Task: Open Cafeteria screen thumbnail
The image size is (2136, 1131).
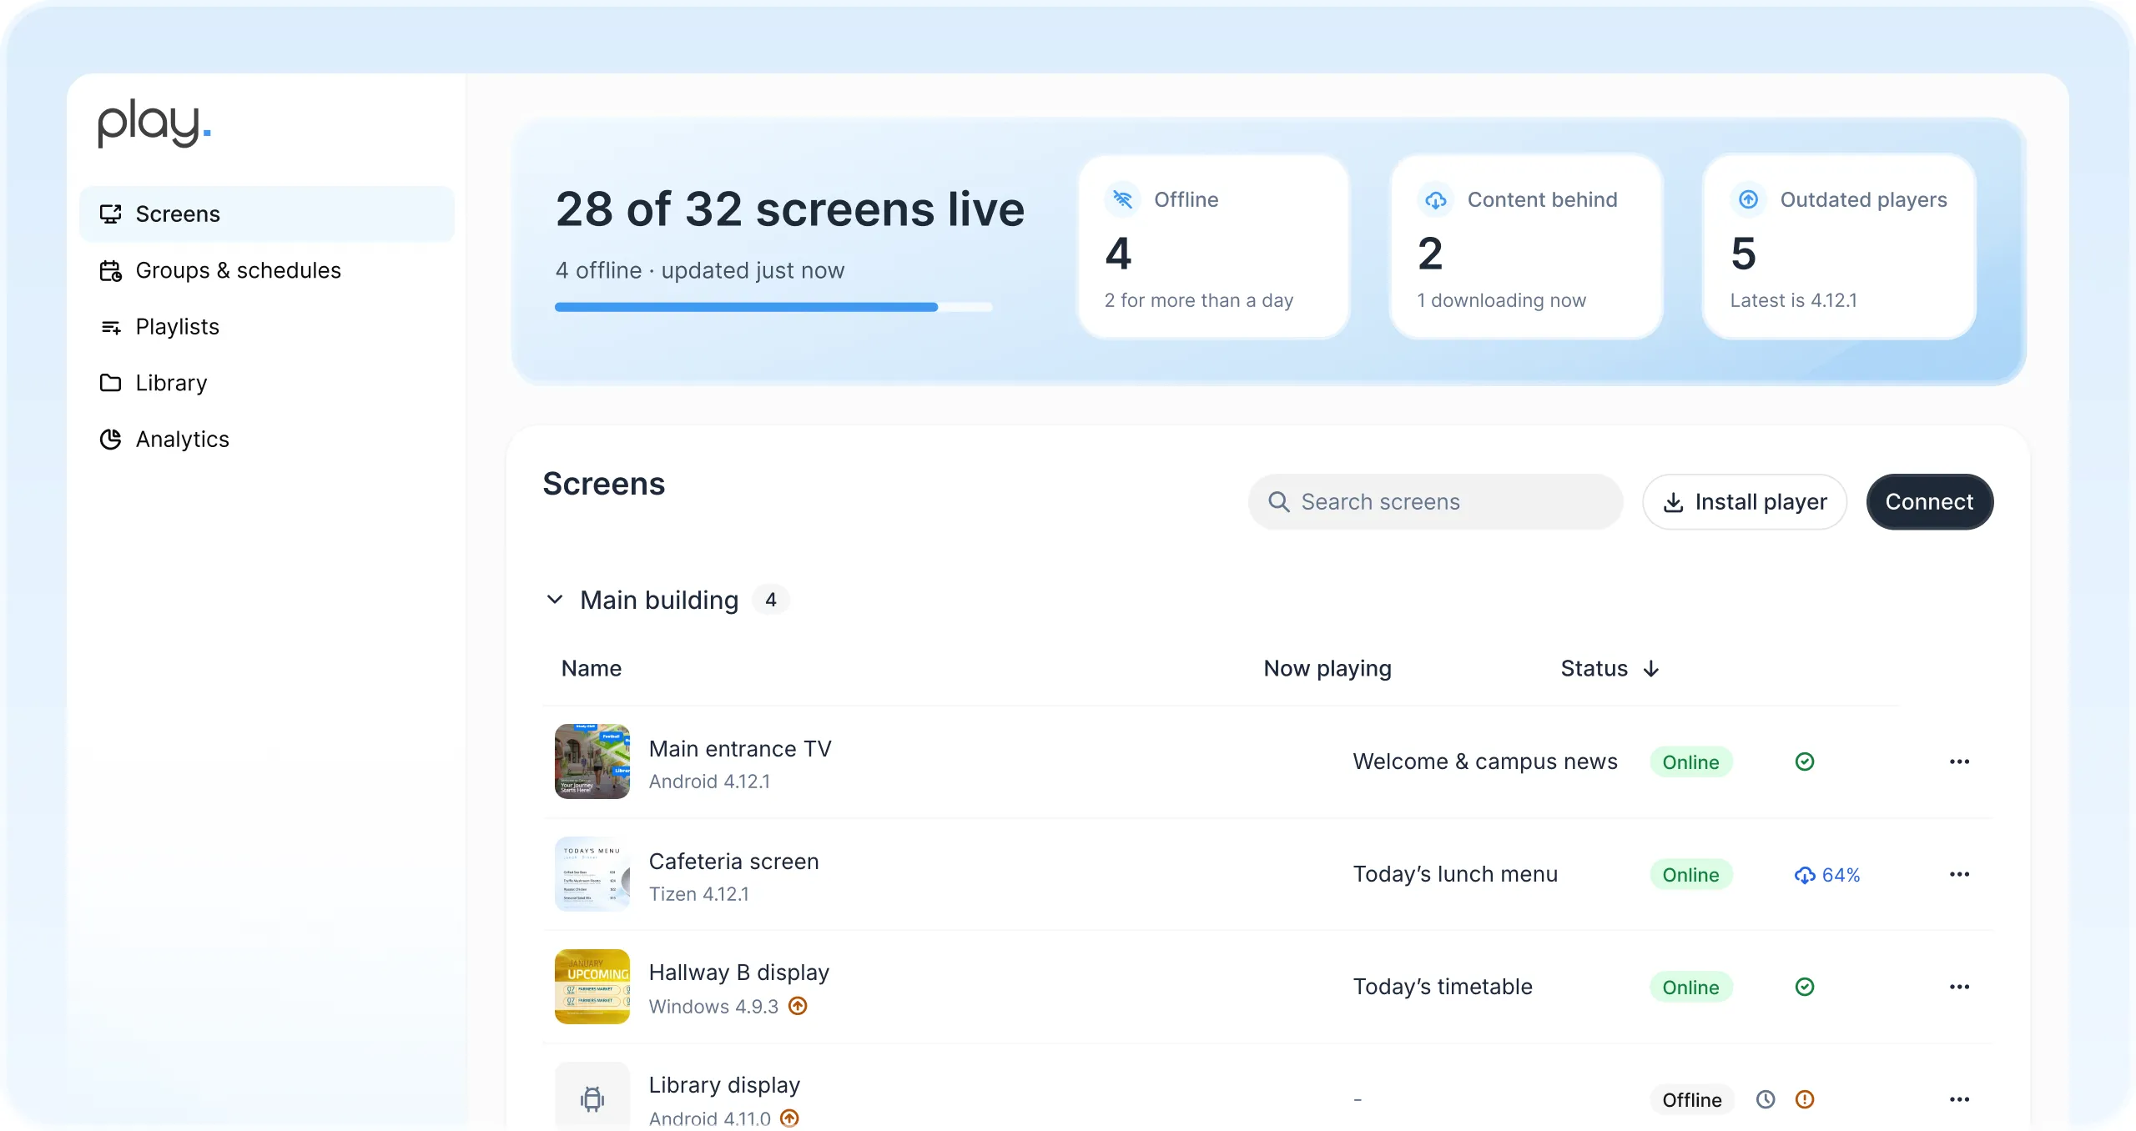Action: (592, 874)
